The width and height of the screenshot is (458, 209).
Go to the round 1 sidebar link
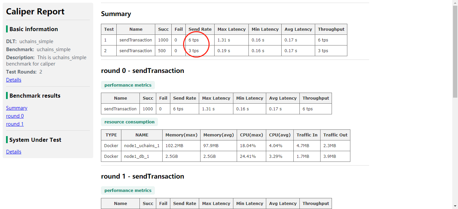point(15,124)
